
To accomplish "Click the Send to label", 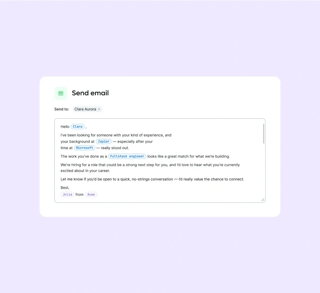I will (x=62, y=109).
